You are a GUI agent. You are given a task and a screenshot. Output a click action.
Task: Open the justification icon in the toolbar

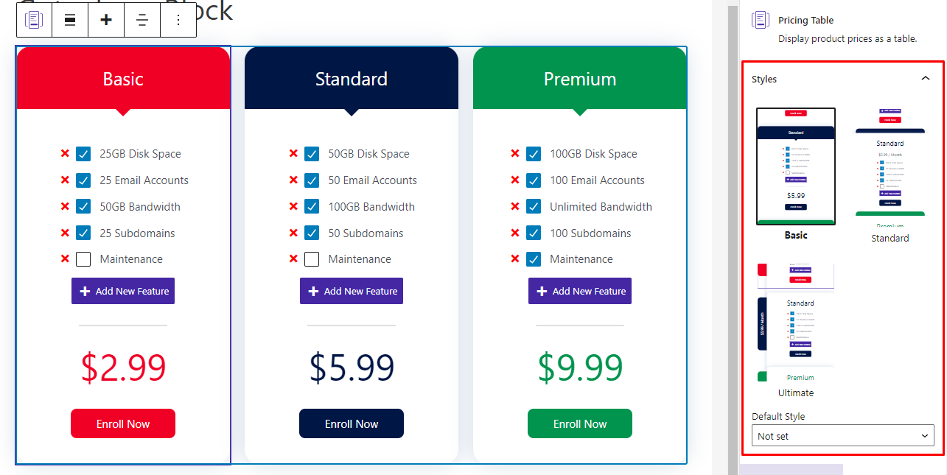point(141,19)
